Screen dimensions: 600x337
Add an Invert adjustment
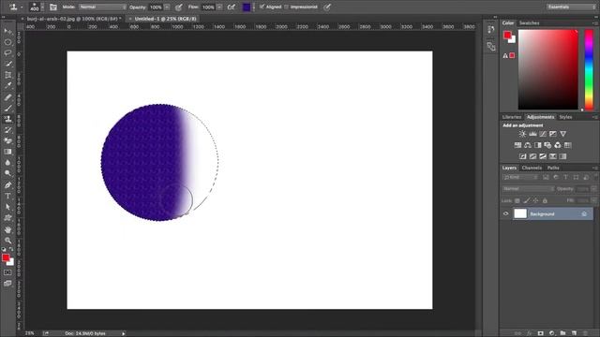point(523,156)
